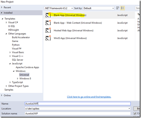Screen dimensions: 141x118
Task: Expand the Recent section
Action: (2, 7)
